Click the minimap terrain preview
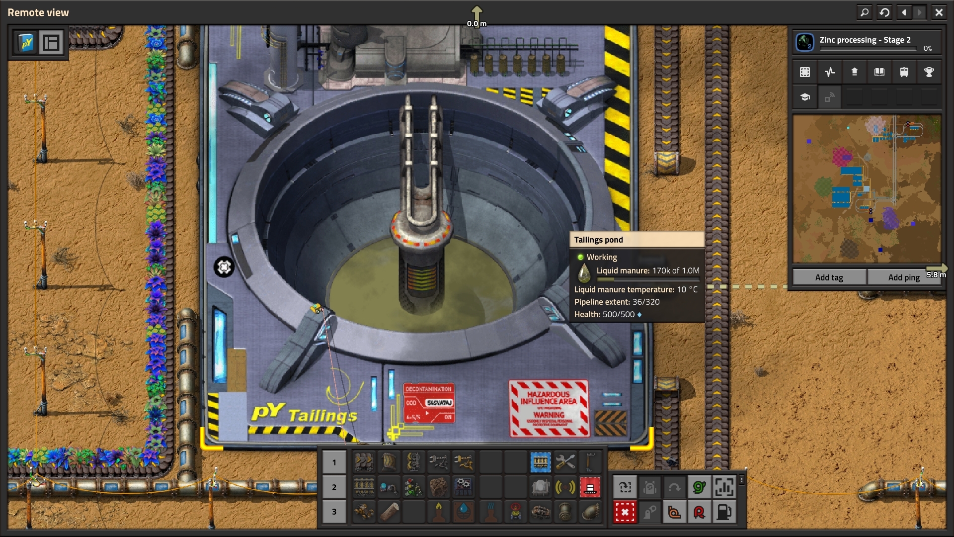The height and width of the screenshot is (537, 954). coord(867,189)
